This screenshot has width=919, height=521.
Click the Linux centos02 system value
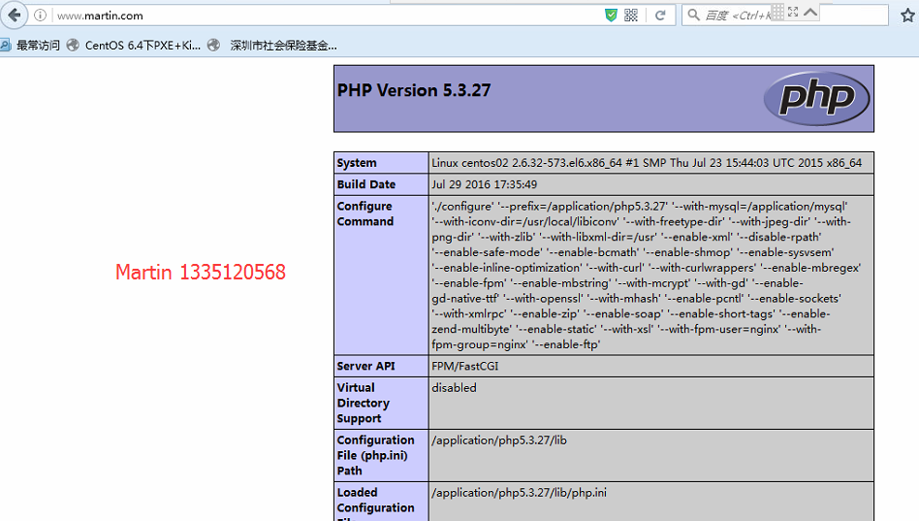click(647, 163)
